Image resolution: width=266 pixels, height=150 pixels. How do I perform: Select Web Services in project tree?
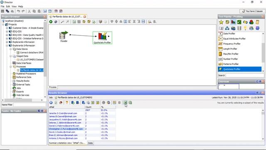(22, 95)
